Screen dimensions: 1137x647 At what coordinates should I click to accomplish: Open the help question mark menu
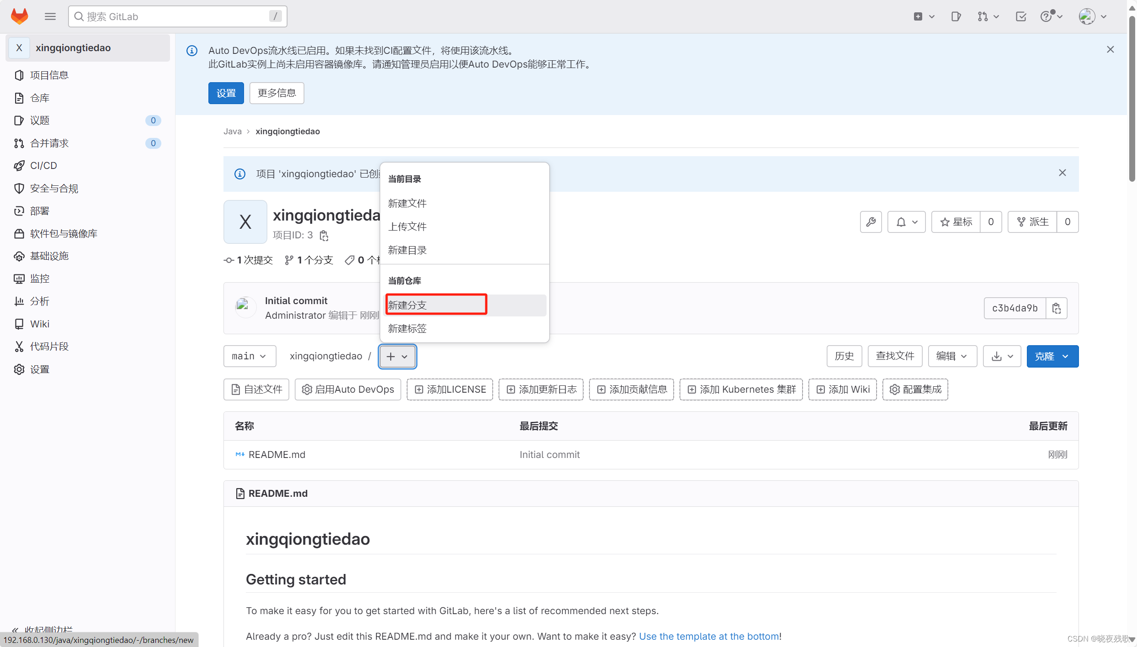coord(1051,16)
